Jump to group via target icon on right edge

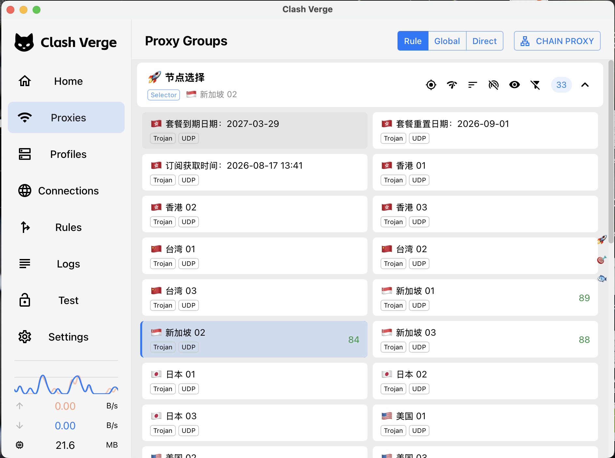602,260
